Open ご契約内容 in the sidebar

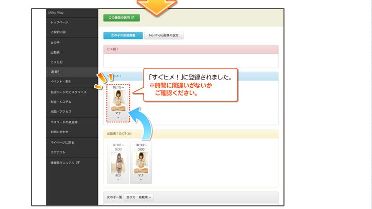coord(58,32)
